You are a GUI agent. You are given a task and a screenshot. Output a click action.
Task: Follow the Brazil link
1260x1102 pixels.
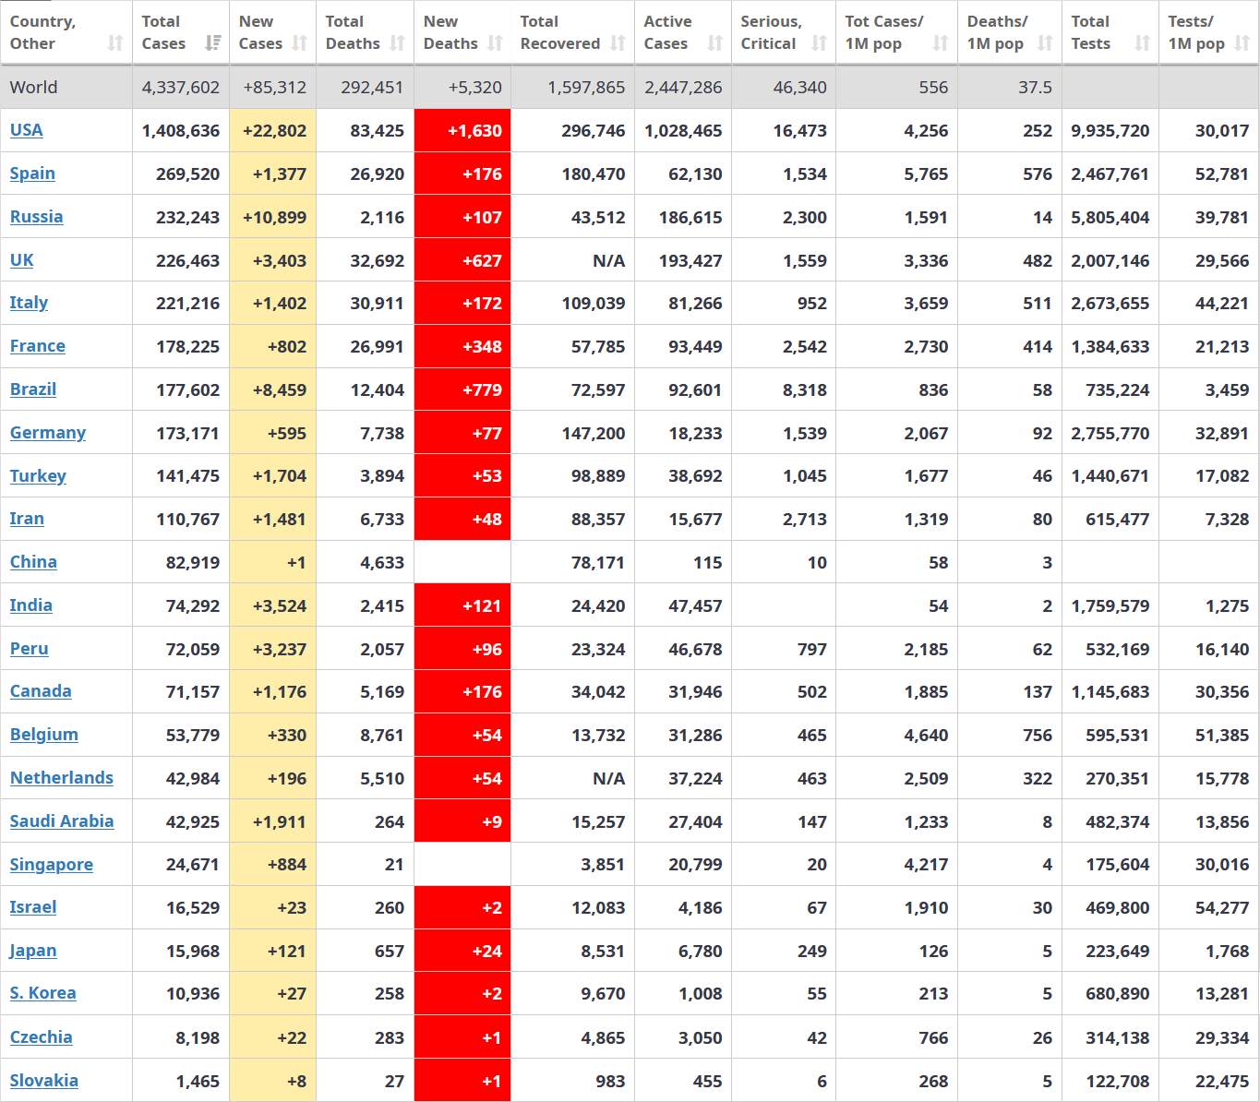[33, 389]
